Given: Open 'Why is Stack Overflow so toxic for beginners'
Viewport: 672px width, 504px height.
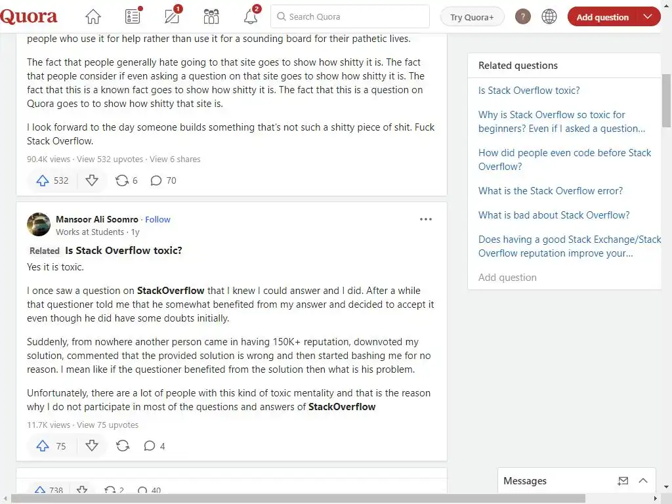Looking at the screenshot, I should tap(562, 121).
